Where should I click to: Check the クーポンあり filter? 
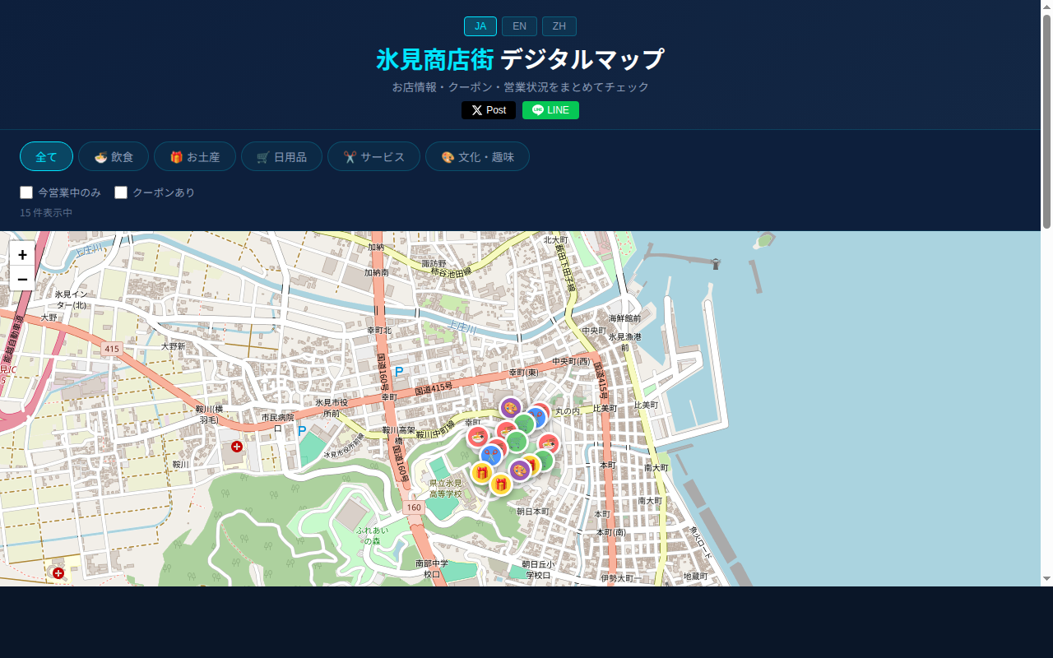[121, 192]
